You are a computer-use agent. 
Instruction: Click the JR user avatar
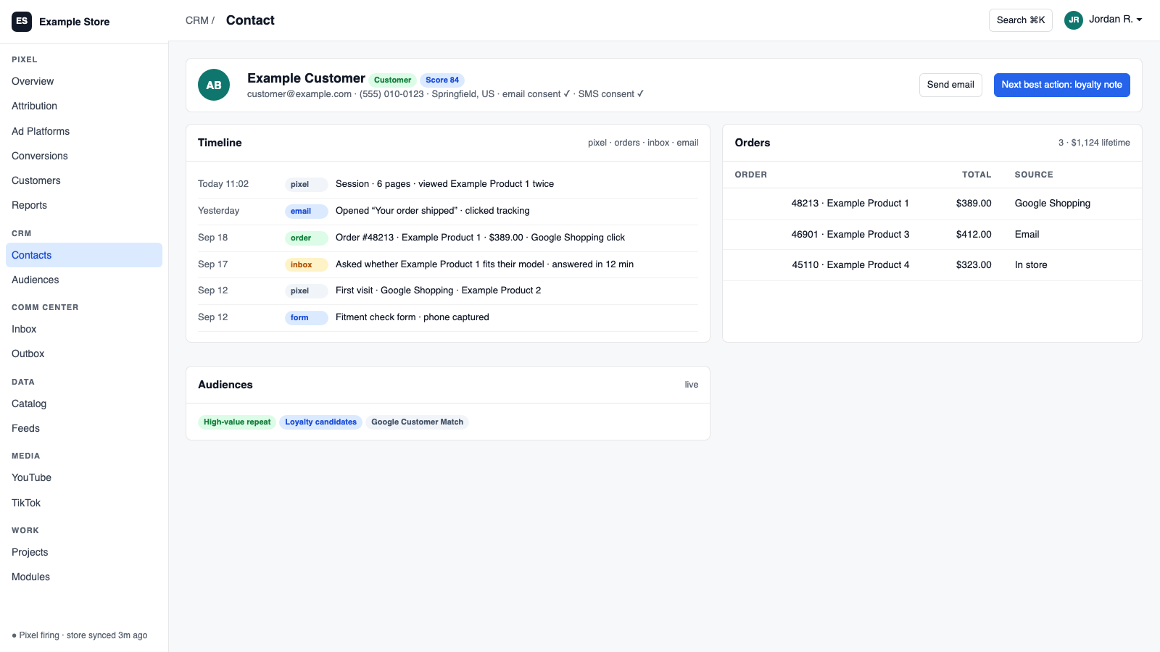click(x=1074, y=20)
